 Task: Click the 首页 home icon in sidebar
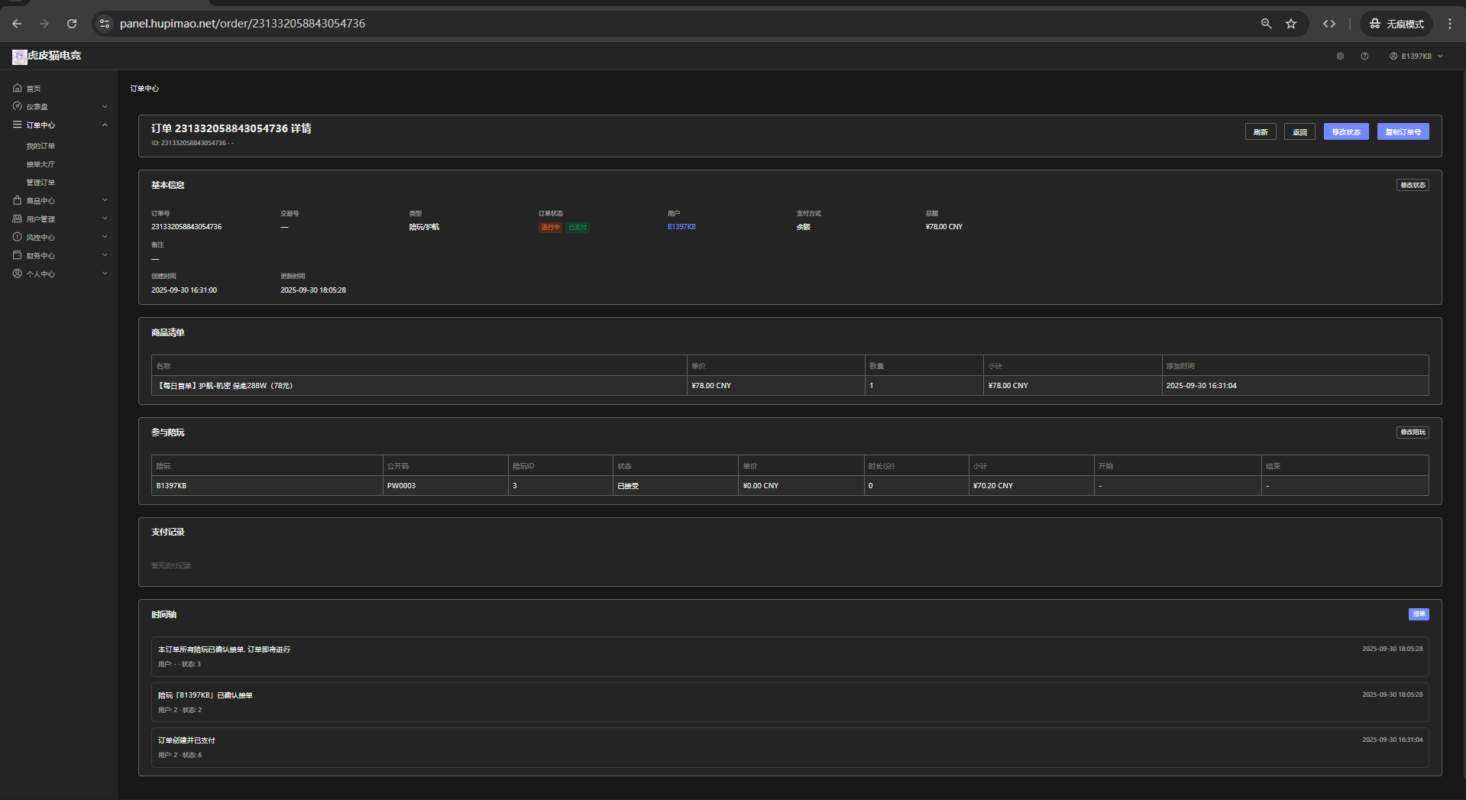tap(18, 88)
